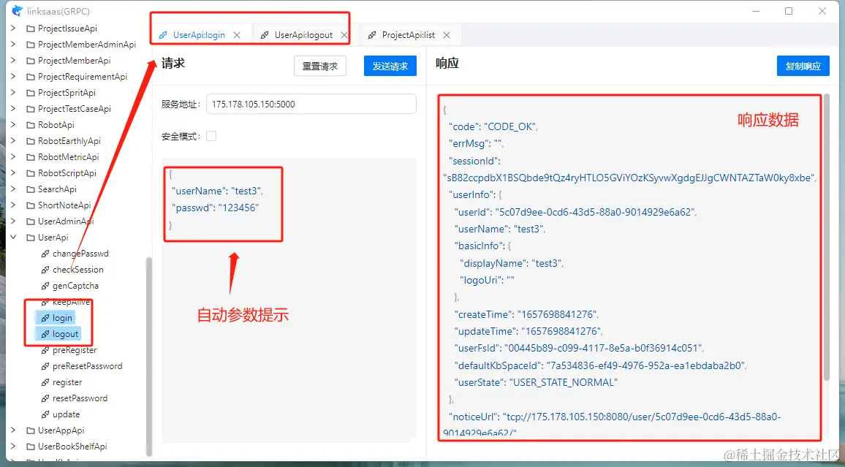
Task: Collapse the UserApi tree node
Action: click(13, 237)
